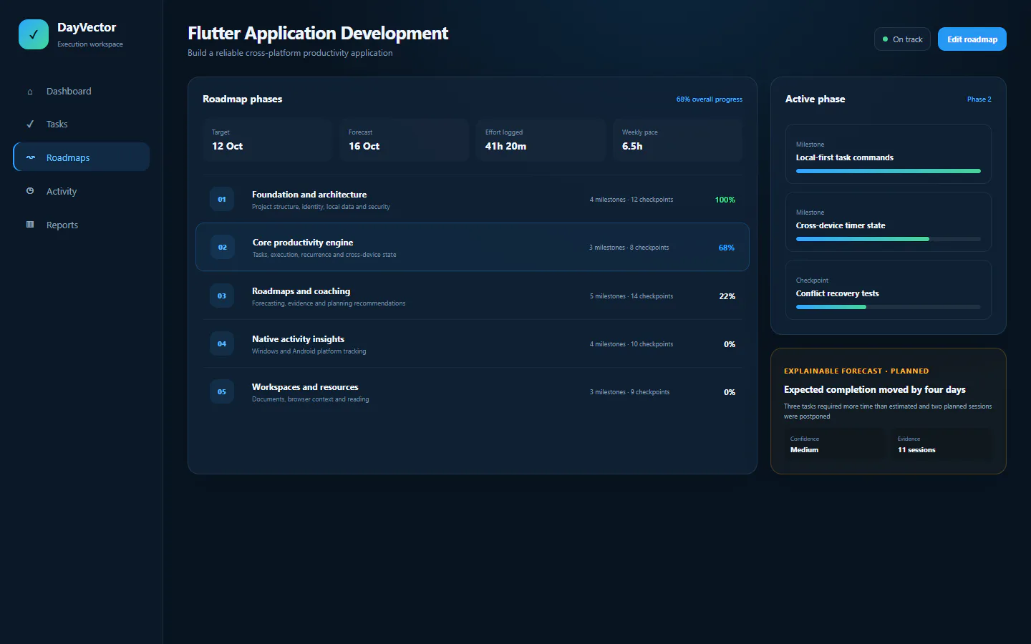Click the DayVector checkmark logo icon
The image size is (1031, 644).
[34, 34]
